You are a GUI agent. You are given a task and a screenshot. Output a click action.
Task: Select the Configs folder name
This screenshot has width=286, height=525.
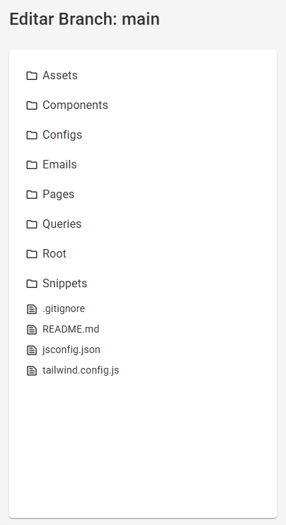point(62,135)
